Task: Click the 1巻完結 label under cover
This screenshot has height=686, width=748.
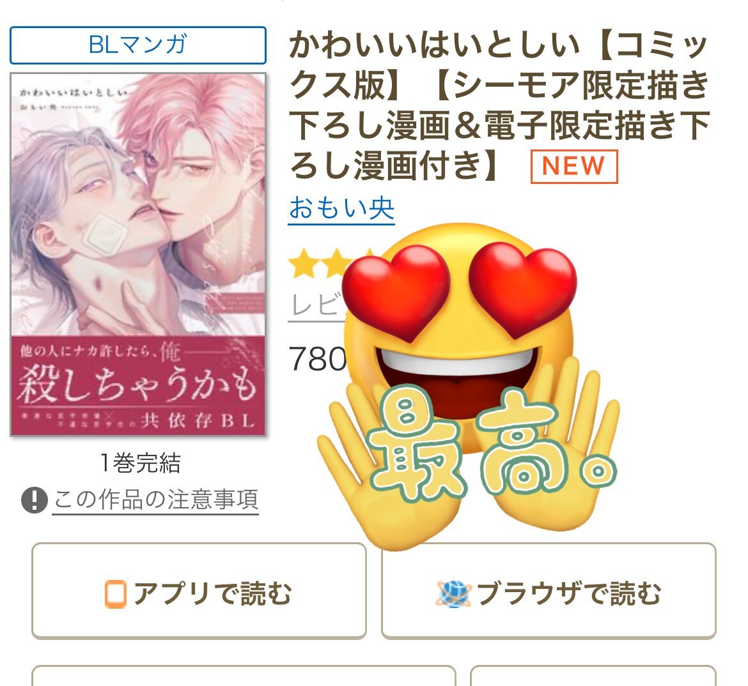Action: point(141,463)
